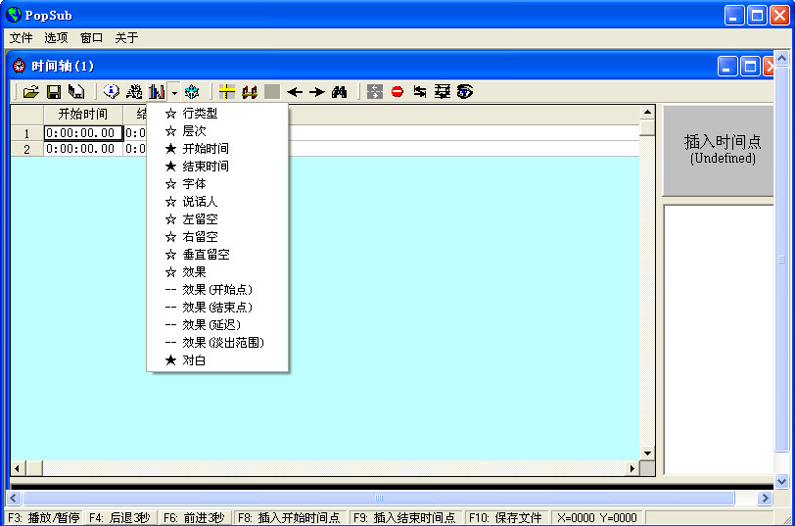Open the 选项 menu
Viewport: 795px width, 526px height.
[x=56, y=38]
